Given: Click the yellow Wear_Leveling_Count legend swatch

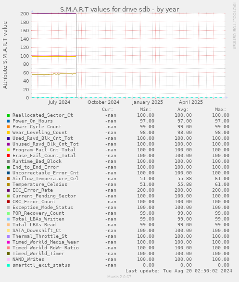Looking at the screenshot, I should click(x=8, y=133).
